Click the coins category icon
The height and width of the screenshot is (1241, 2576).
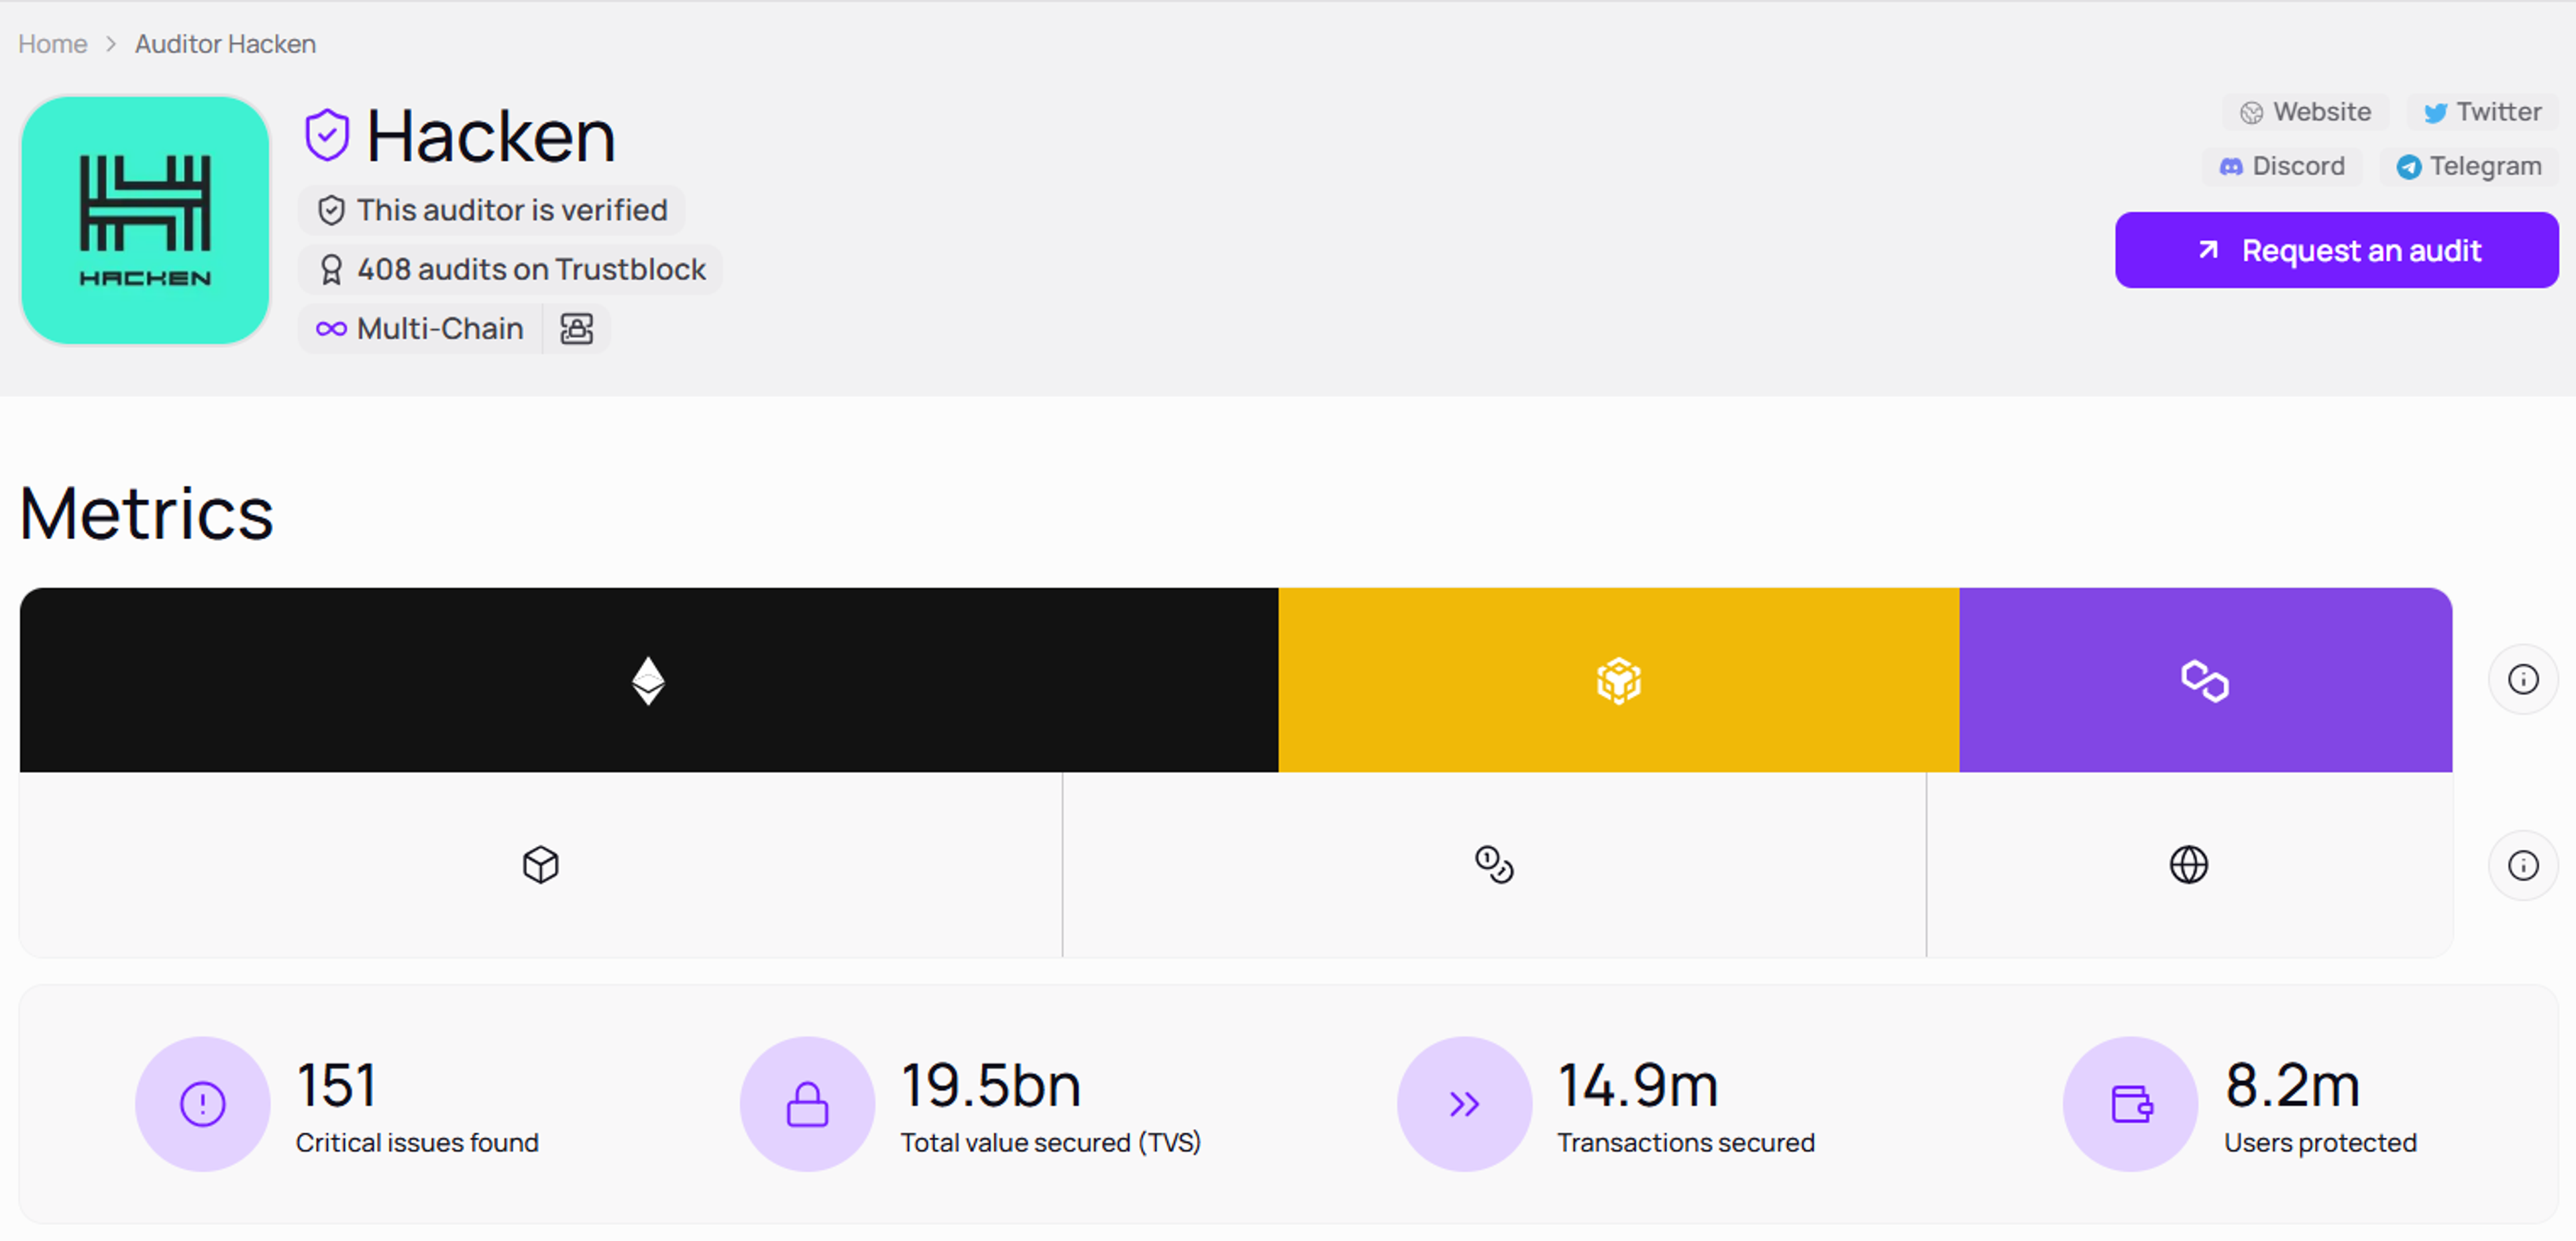pyautogui.click(x=1494, y=864)
